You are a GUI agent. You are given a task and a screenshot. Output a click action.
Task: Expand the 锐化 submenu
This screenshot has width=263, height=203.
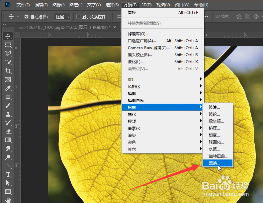click(x=162, y=114)
